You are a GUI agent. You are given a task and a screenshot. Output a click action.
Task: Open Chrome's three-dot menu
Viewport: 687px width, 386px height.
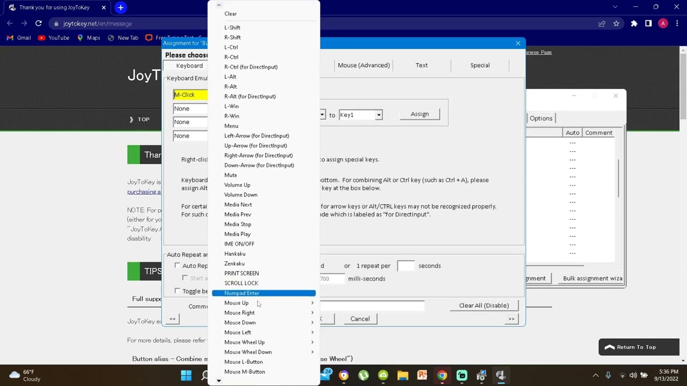click(x=677, y=24)
